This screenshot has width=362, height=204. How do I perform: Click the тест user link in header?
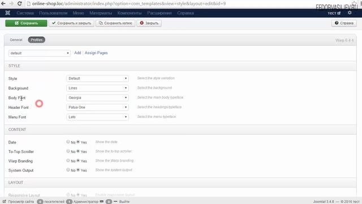coord(334,13)
